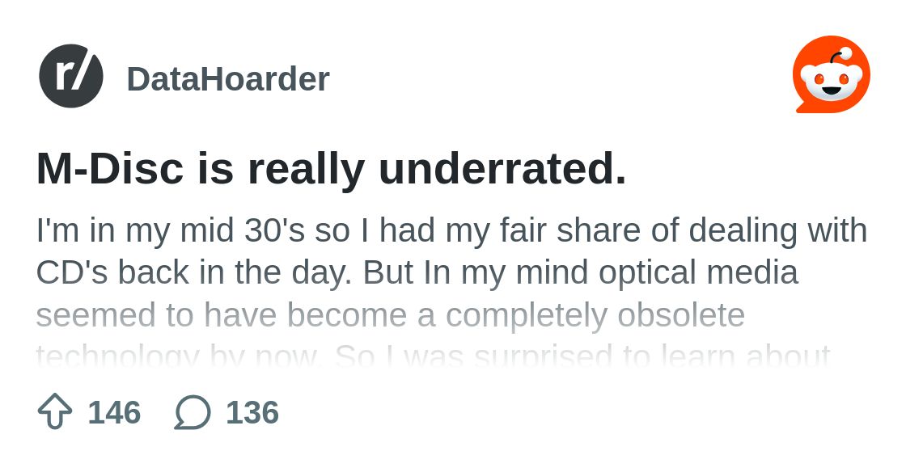This screenshot has height=472, width=906.
Task: Click the r/ subreddit avatar icon
Action: pos(71,76)
